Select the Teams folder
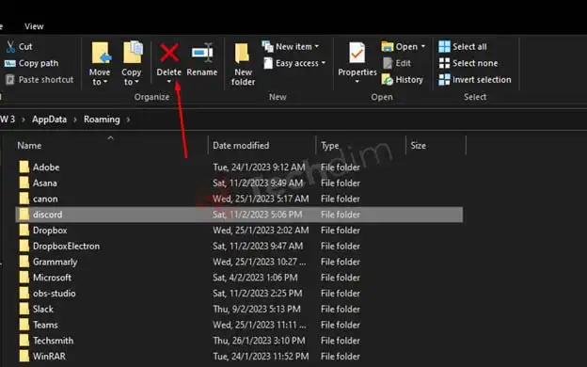 coord(45,325)
